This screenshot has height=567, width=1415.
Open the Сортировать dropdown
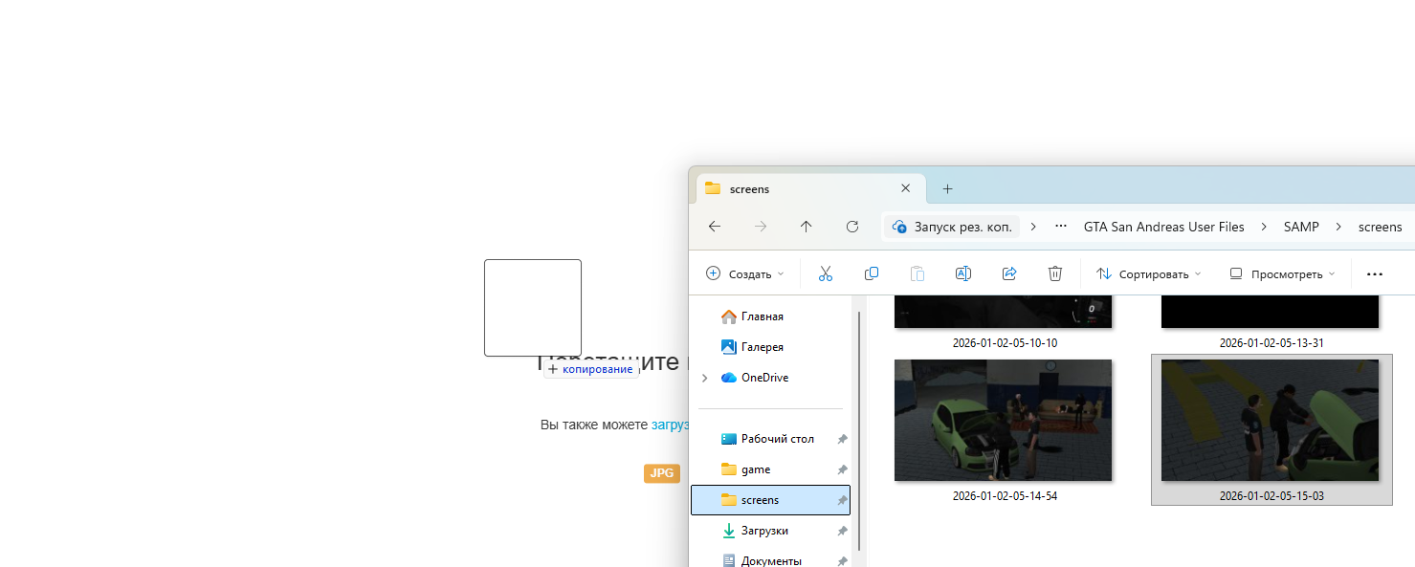click(x=1148, y=273)
